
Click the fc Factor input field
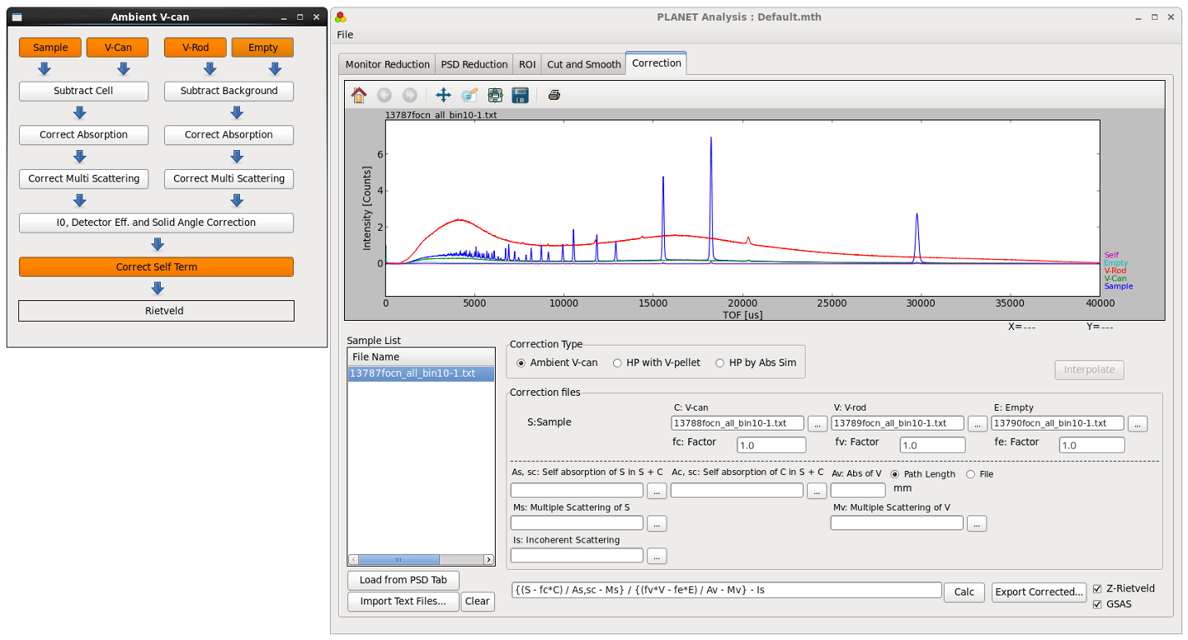[x=771, y=445]
